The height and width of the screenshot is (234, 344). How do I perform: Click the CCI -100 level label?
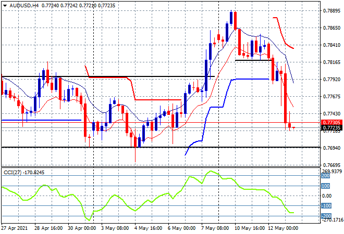326,206
